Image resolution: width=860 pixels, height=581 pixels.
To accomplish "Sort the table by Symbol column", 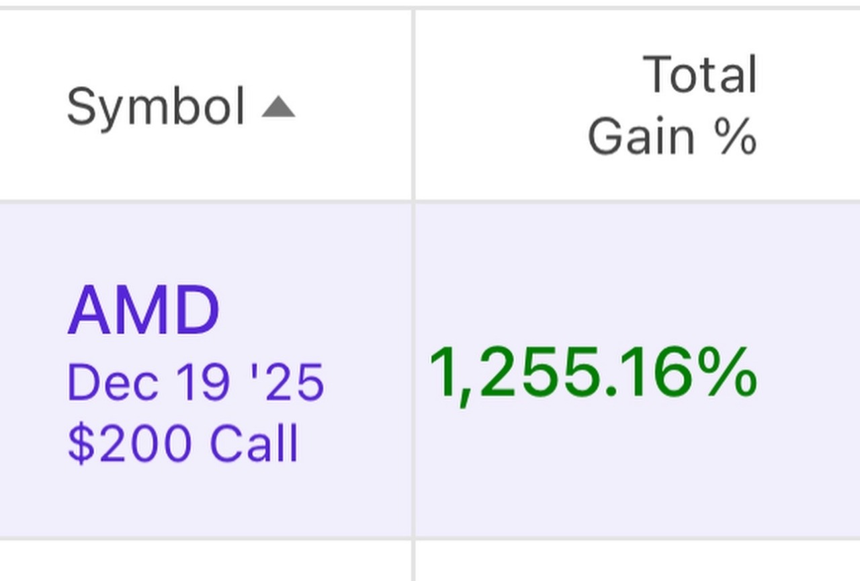I will 156,107.
